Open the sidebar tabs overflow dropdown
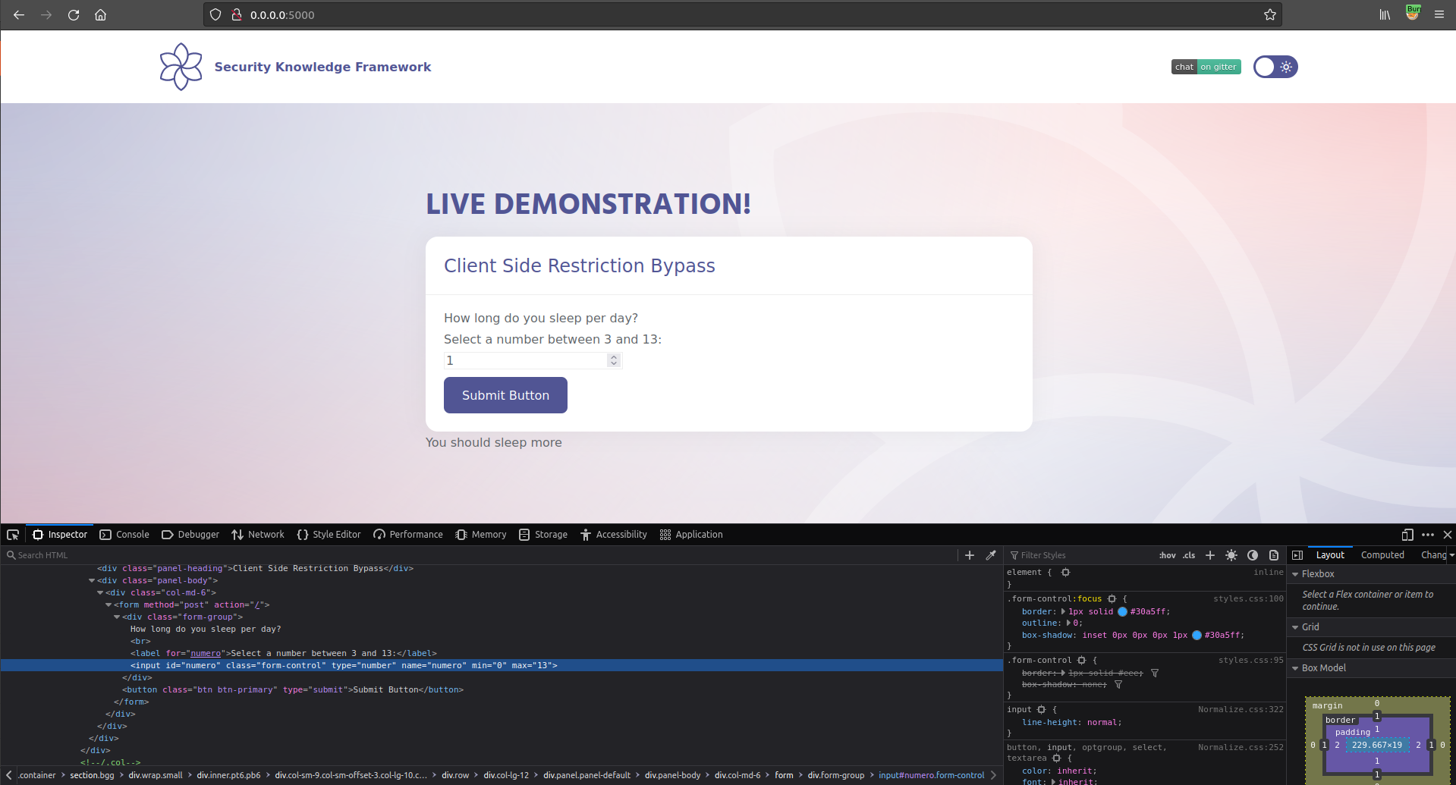 tap(1451, 555)
